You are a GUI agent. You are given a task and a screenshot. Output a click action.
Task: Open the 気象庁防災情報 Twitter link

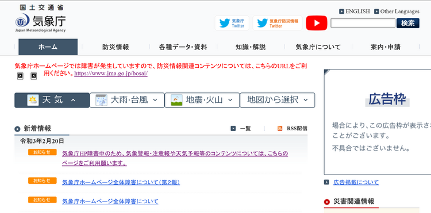(x=278, y=23)
